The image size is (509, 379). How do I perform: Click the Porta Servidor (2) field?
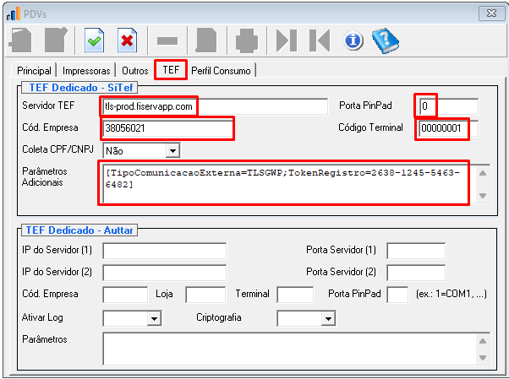[x=416, y=273]
